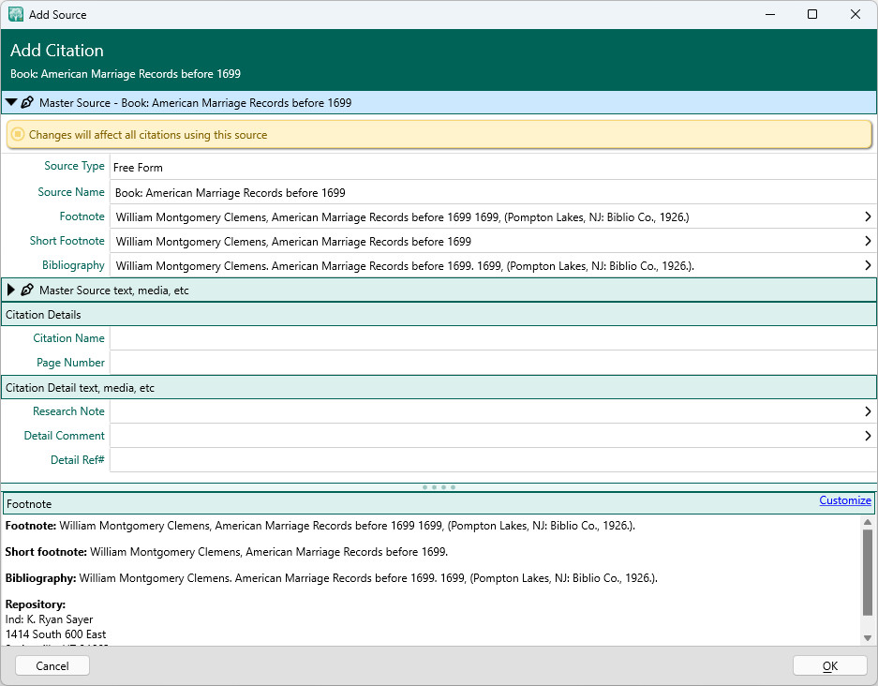Click the Source Name field
The image size is (878, 686).
pyautogui.click(x=493, y=193)
